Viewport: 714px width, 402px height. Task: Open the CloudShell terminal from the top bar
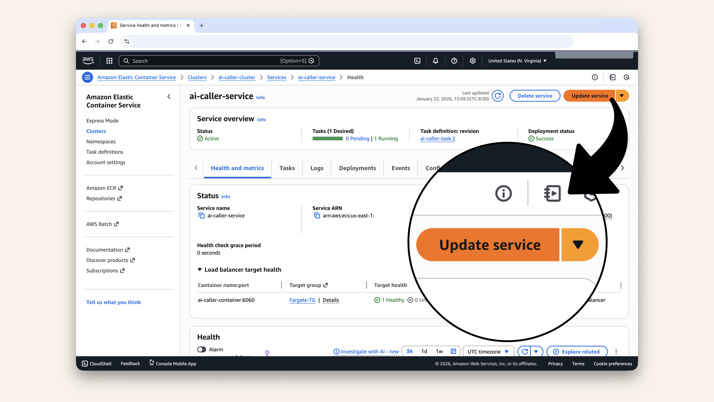coord(417,61)
